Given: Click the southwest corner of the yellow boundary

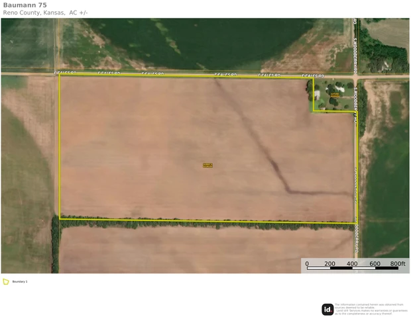Looking at the screenshot, I should [x=60, y=218].
